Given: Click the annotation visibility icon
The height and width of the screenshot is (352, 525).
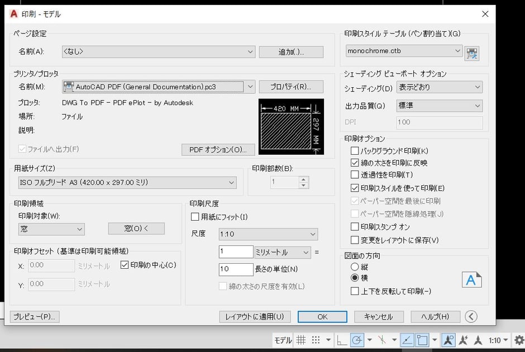Looking at the screenshot, I should point(448,340).
